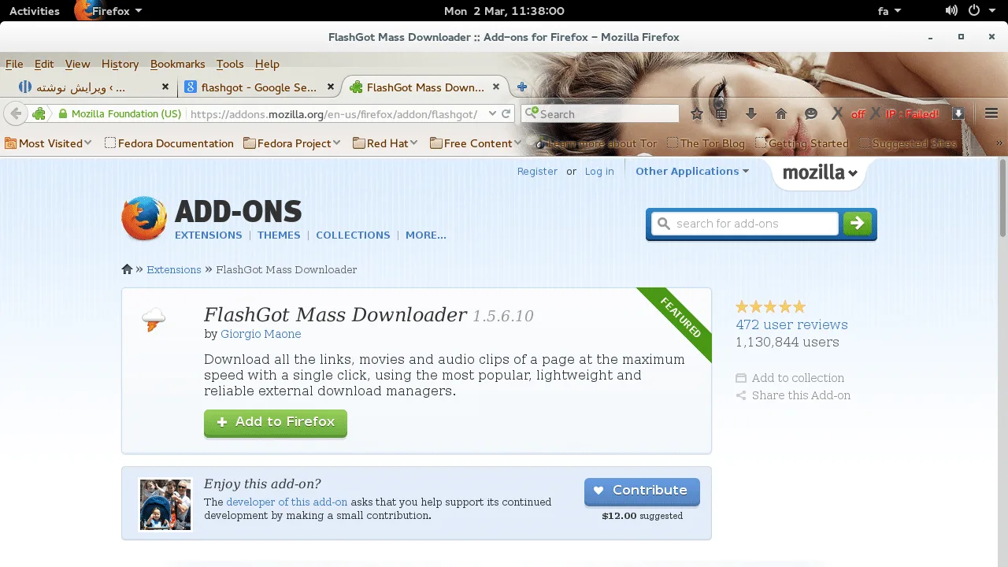
Task: Open the Bookmarks menu
Action: 177,64
